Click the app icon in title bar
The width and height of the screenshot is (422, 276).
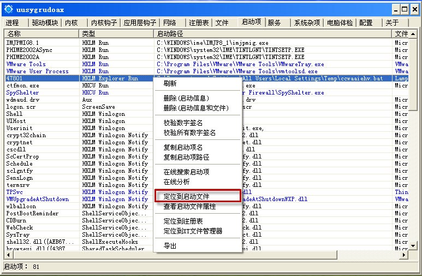pyautogui.click(x=9, y=9)
